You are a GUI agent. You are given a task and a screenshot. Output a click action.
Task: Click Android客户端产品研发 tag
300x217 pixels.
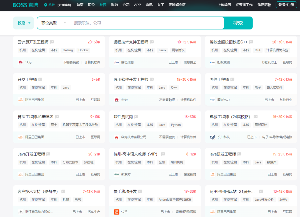click(175, 200)
